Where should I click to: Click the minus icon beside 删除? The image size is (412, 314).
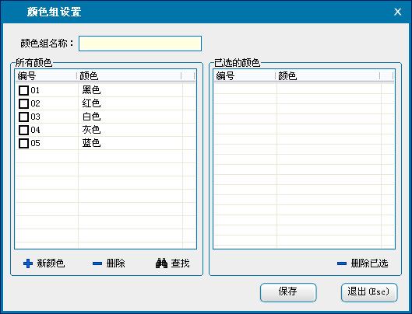click(x=97, y=263)
